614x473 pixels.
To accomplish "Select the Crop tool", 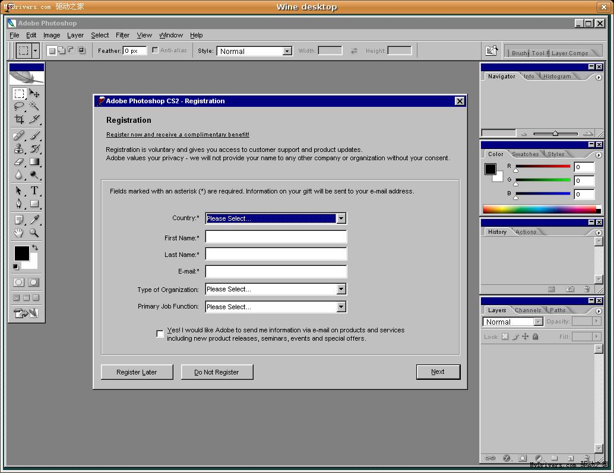I will point(19,119).
